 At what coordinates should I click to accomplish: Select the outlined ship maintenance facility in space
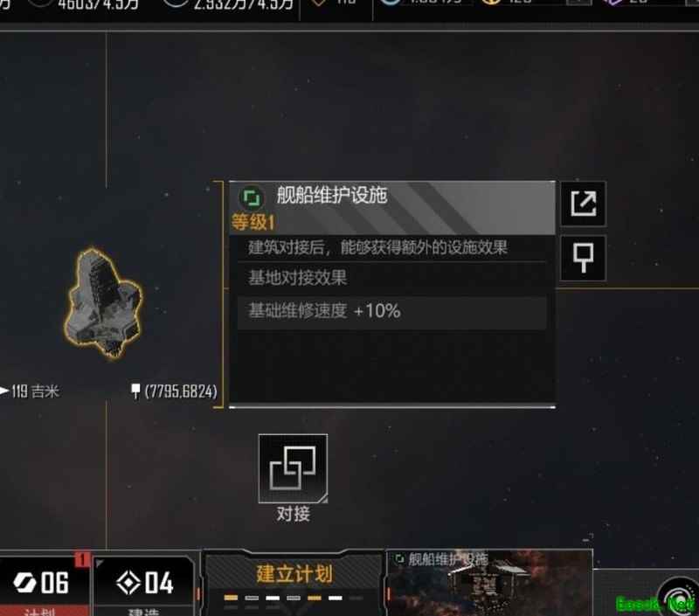pos(103,302)
